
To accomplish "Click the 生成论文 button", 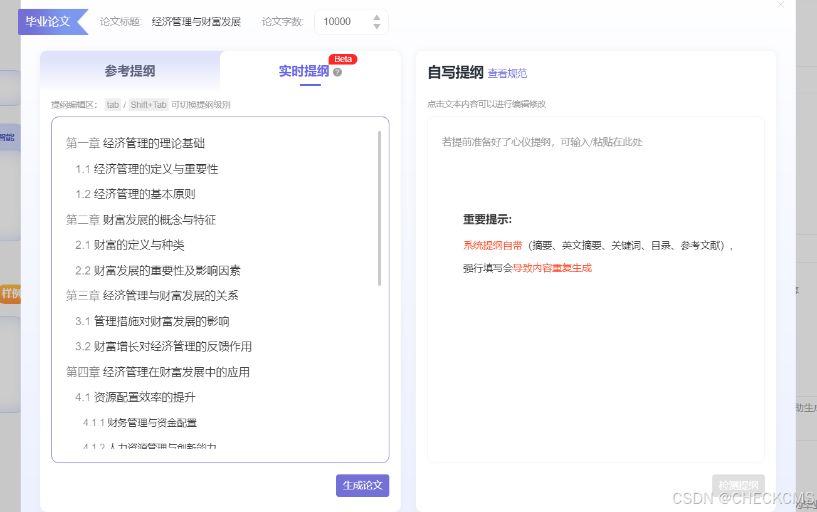I will pos(362,486).
